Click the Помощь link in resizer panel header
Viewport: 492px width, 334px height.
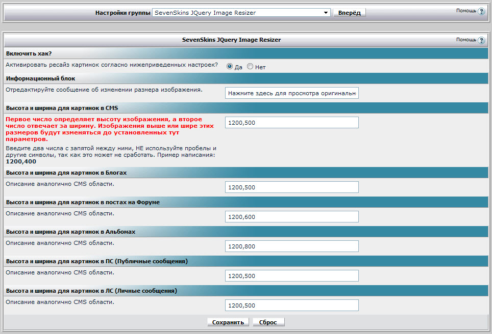click(x=466, y=40)
